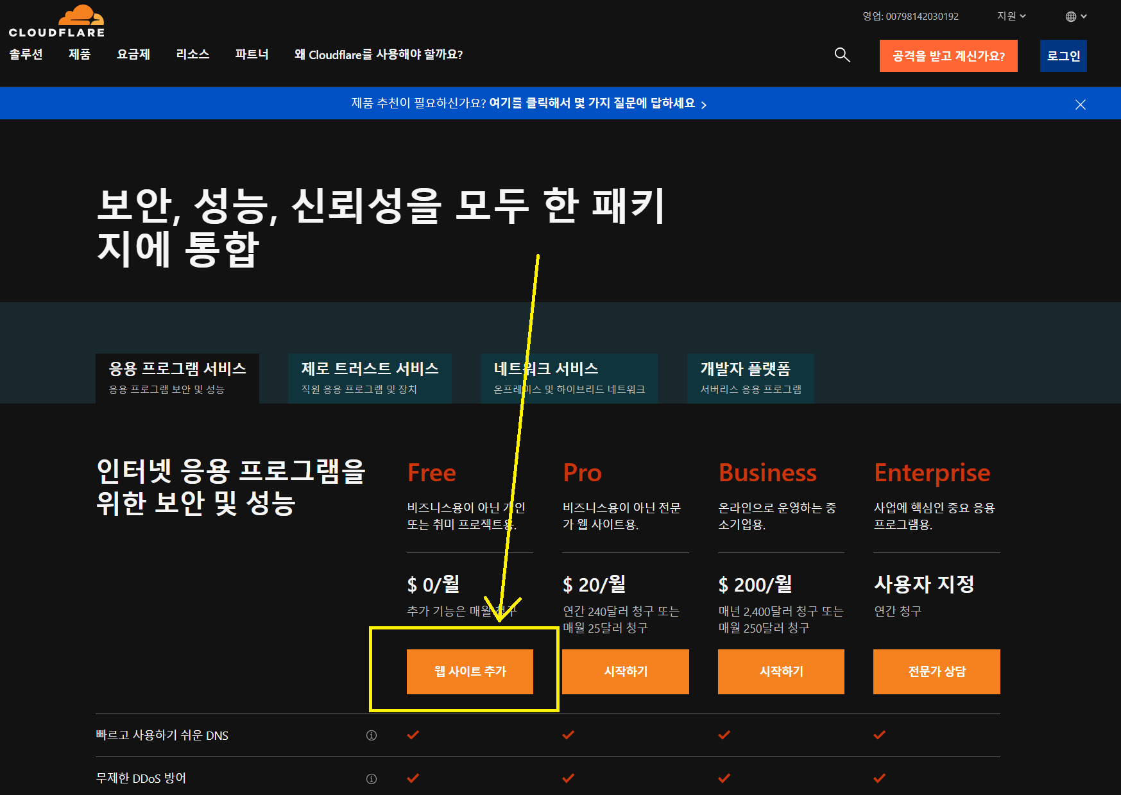Click info icon beside 빠르고 사용하기 쉬운 DNS
The height and width of the screenshot is (795, 1121).
tap(372, 735)
